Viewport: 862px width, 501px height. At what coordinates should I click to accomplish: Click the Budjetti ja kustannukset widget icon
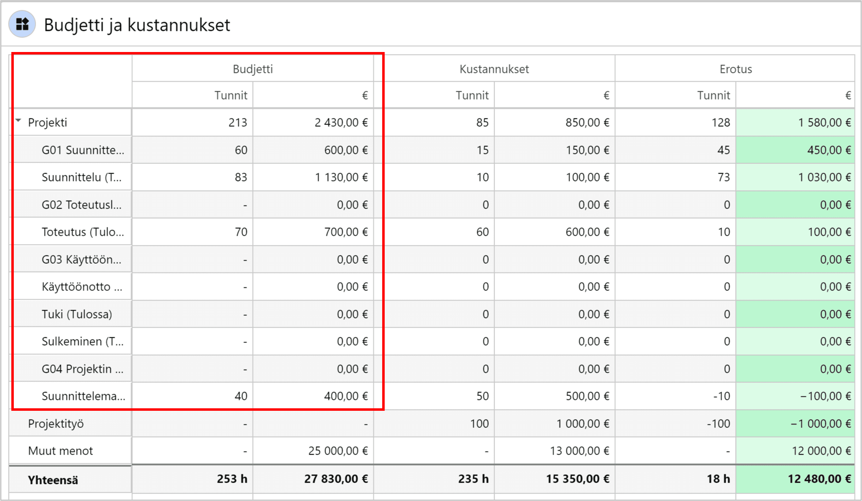tap(22, 24)
